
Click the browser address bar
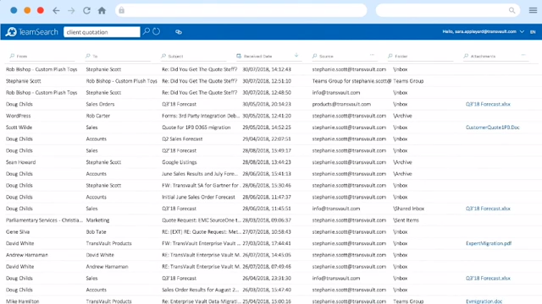[x=241, y=10]
